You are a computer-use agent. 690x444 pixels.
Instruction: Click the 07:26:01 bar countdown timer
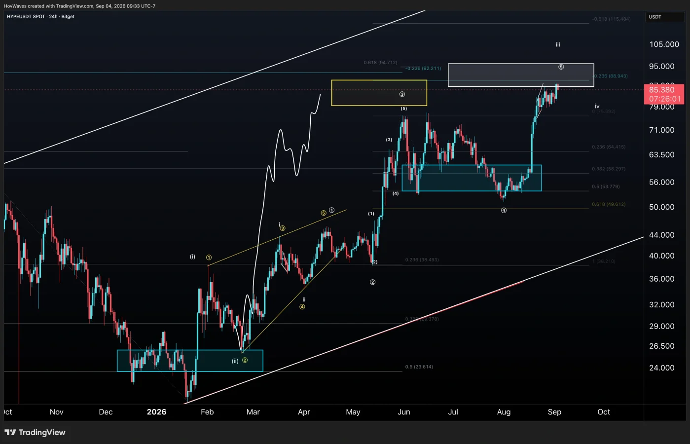[665, 99]
